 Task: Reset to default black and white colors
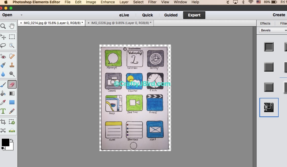[3, 149]
